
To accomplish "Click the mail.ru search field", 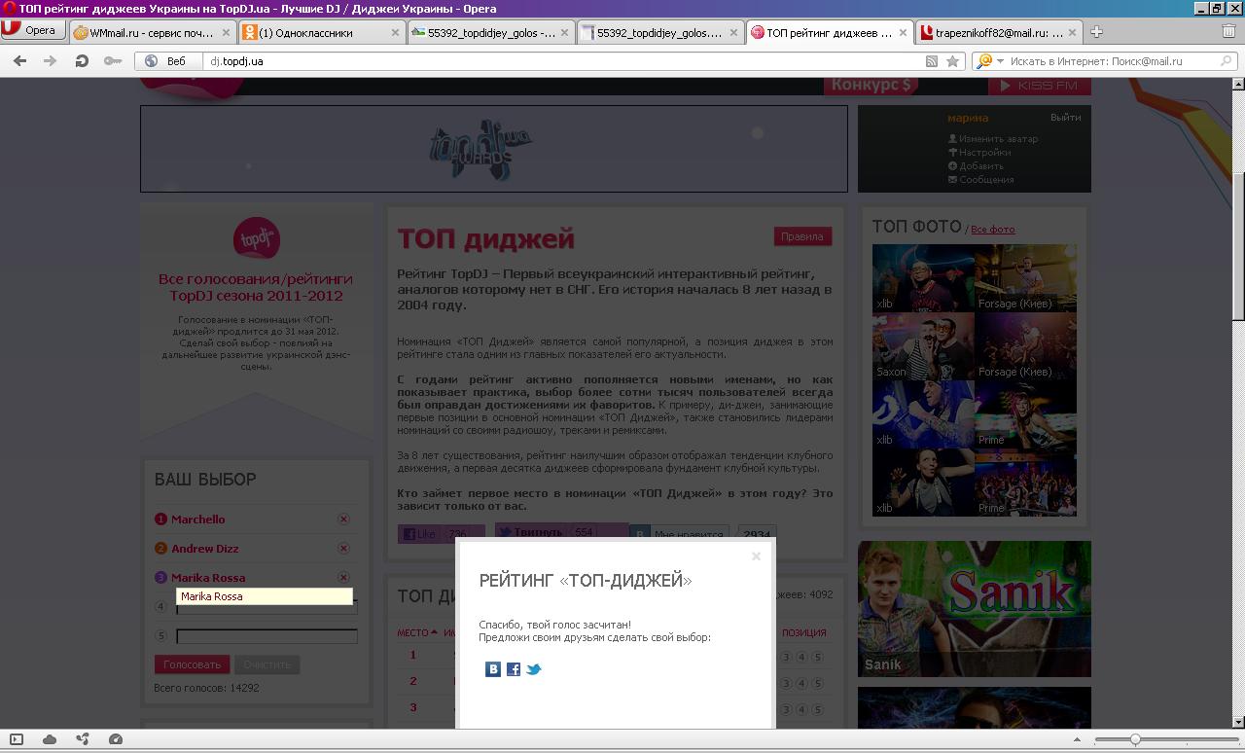I will [x=1112, y=60].
